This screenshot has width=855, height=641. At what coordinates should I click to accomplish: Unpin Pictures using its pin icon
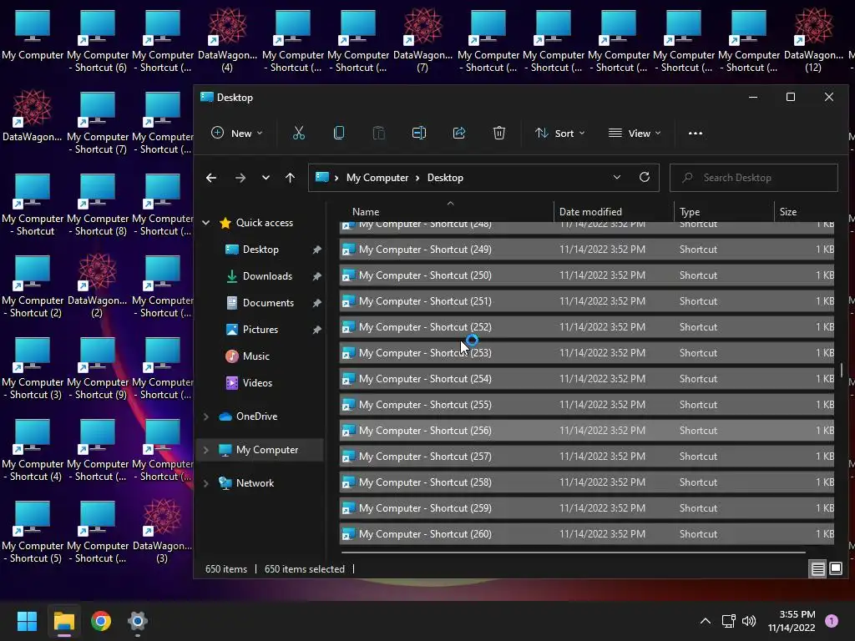(x=316, y=330)
